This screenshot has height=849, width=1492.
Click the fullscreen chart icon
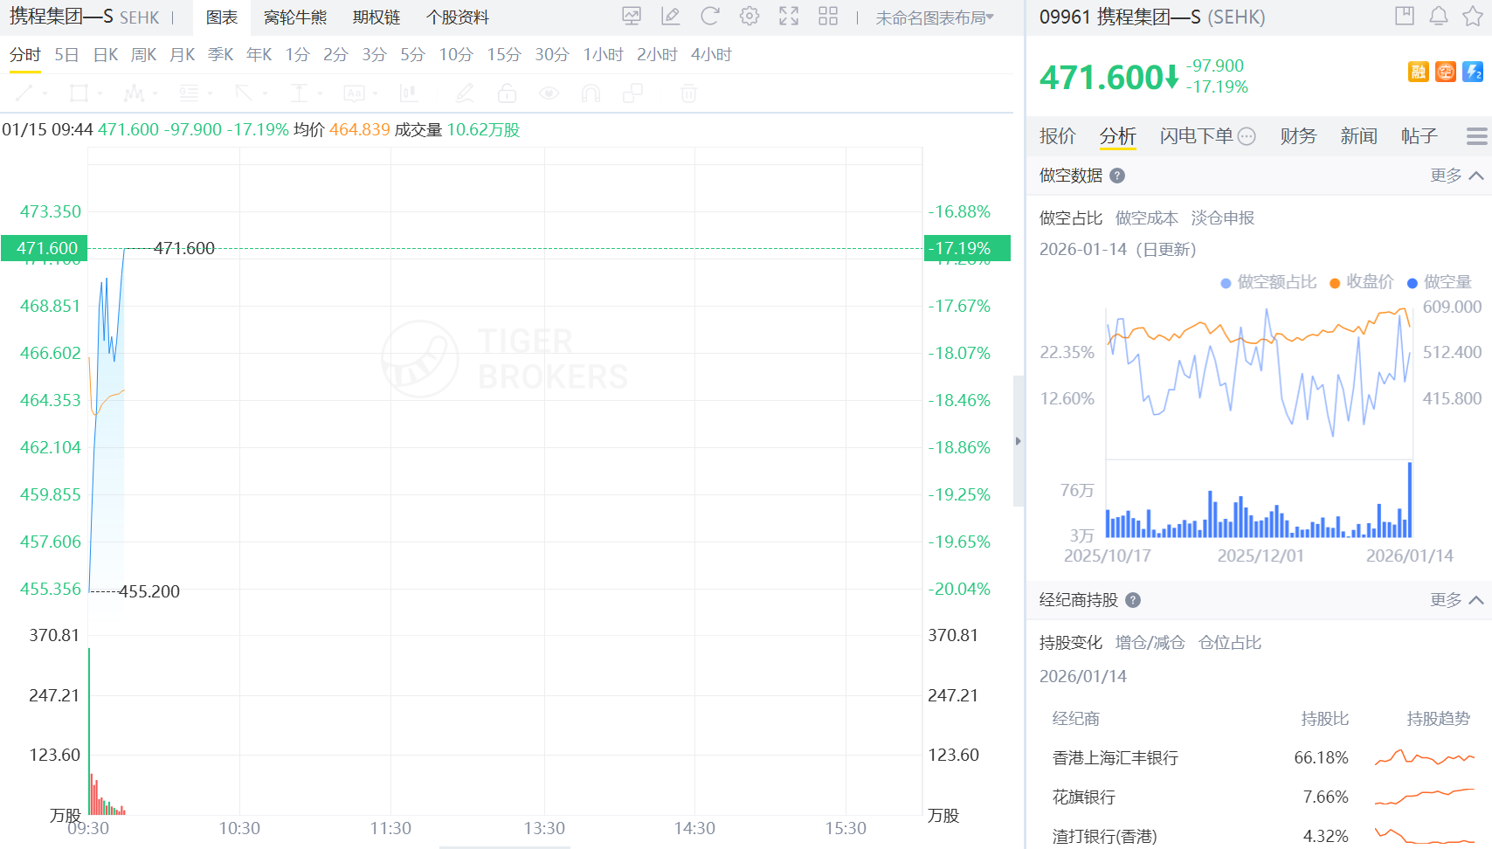pos(789,17)
